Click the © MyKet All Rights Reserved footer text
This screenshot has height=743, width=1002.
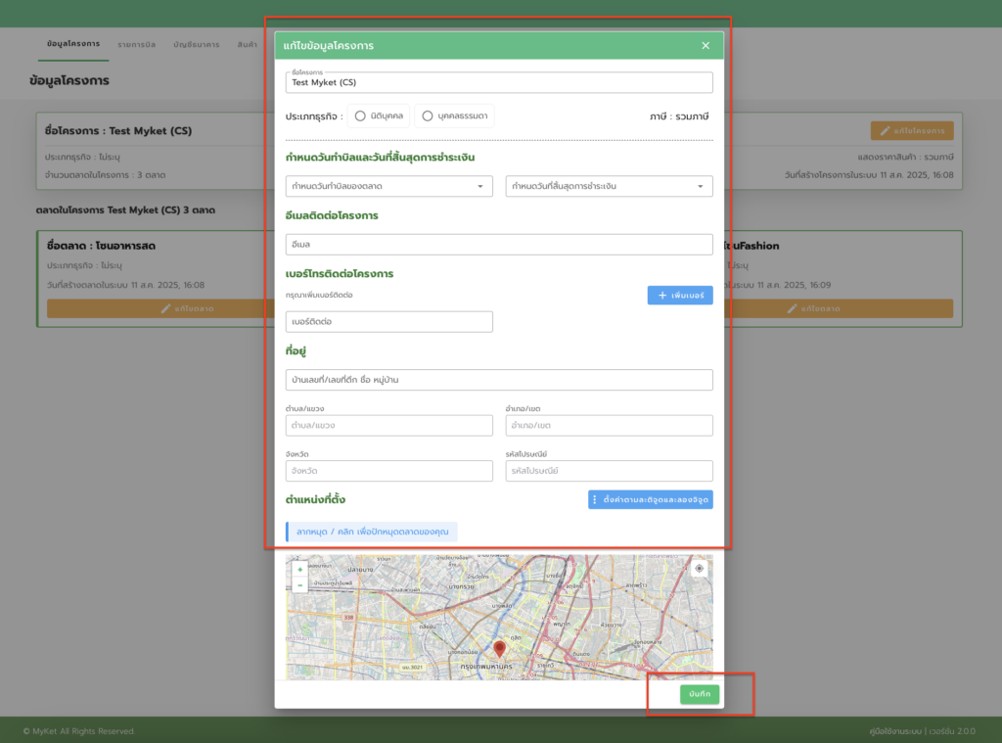(78, 731)
